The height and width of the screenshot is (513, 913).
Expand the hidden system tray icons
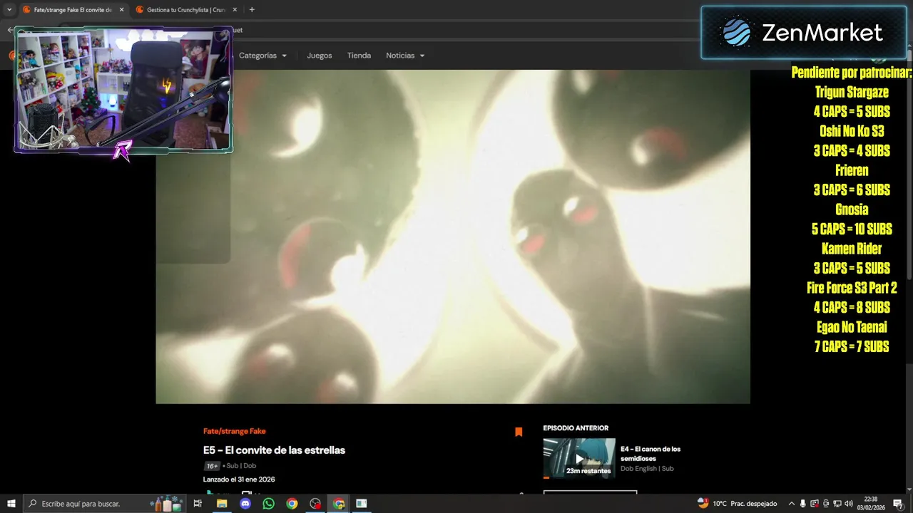coord(791,503)
